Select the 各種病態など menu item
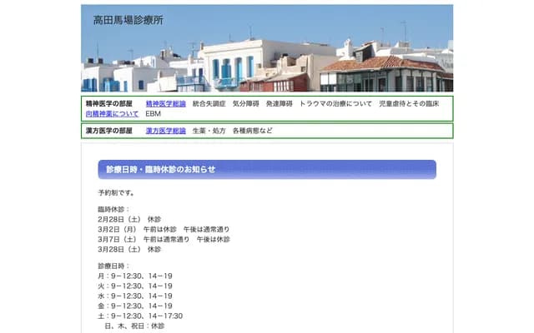The height and width of the screenshot is (333, 534). point(252,131)
